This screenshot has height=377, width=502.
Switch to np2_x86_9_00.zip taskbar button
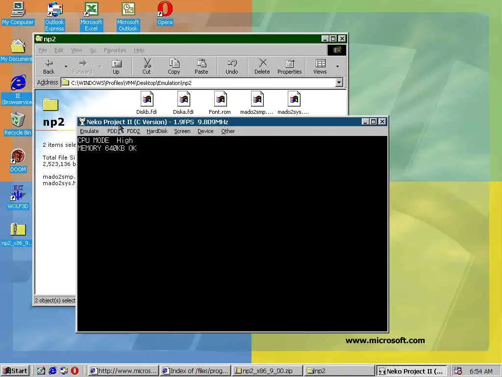[268, 371]
